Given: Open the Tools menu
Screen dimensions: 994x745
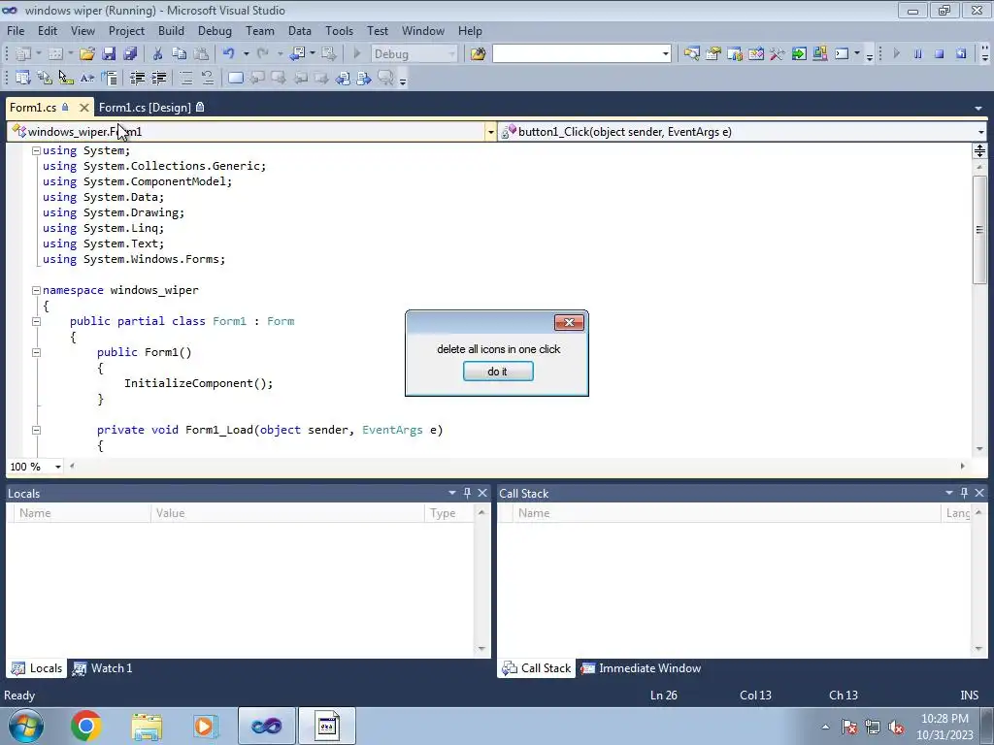Looking at the screenshot, I should (x=339, y=30).
